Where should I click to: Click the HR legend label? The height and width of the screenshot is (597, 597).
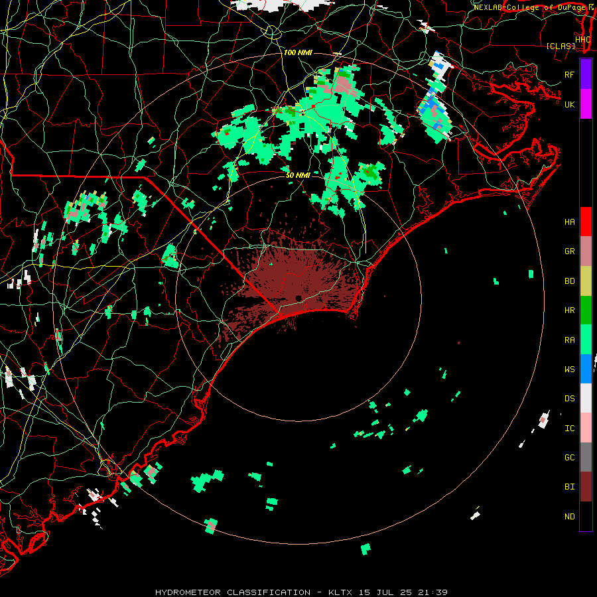(570, 310)
